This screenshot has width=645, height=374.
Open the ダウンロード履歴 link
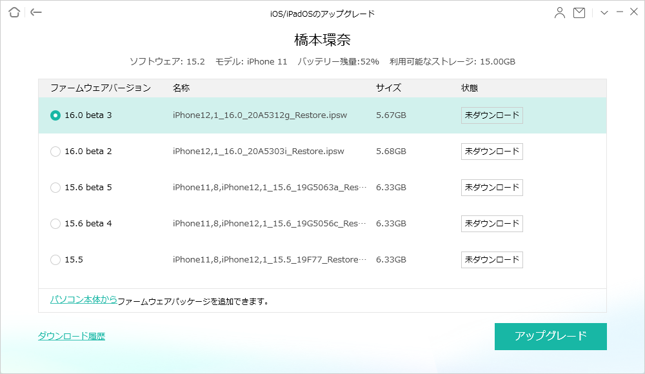(x=72, y=336)
